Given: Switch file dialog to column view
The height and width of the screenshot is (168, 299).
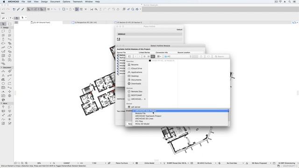Looking at the screenshot, I should tap(153, 56).
